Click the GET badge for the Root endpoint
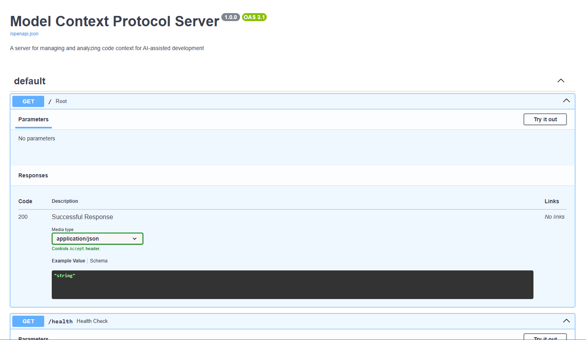The image size is (586, 340). pyautogui.click(x=28, y=101)
